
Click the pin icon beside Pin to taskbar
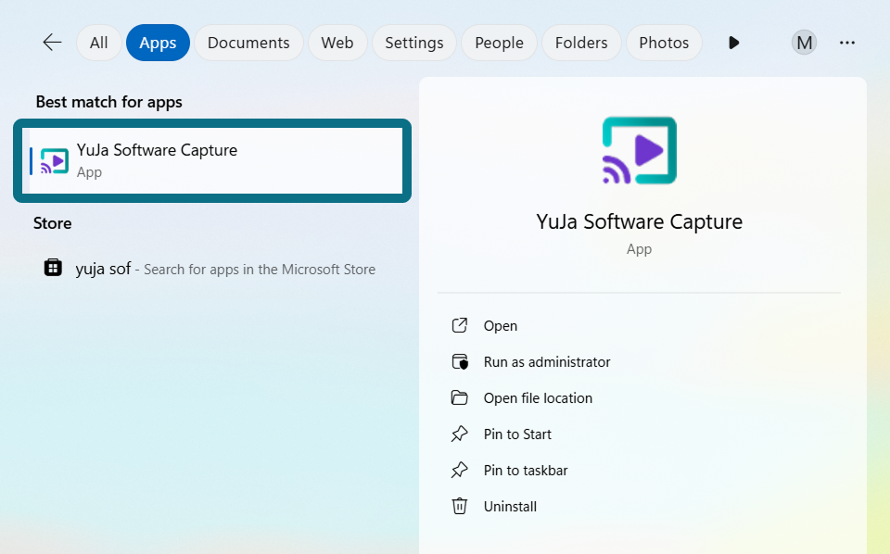(459, 470)
